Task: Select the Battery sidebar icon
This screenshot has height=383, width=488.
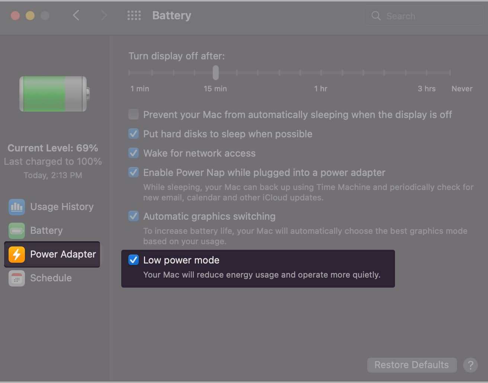Action: click(16, 230)
